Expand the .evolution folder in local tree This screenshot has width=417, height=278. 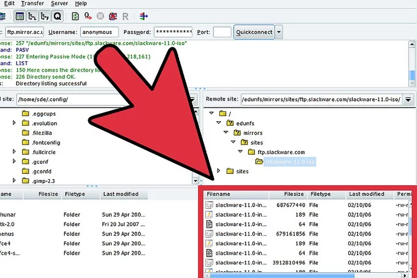click(15, 123)
